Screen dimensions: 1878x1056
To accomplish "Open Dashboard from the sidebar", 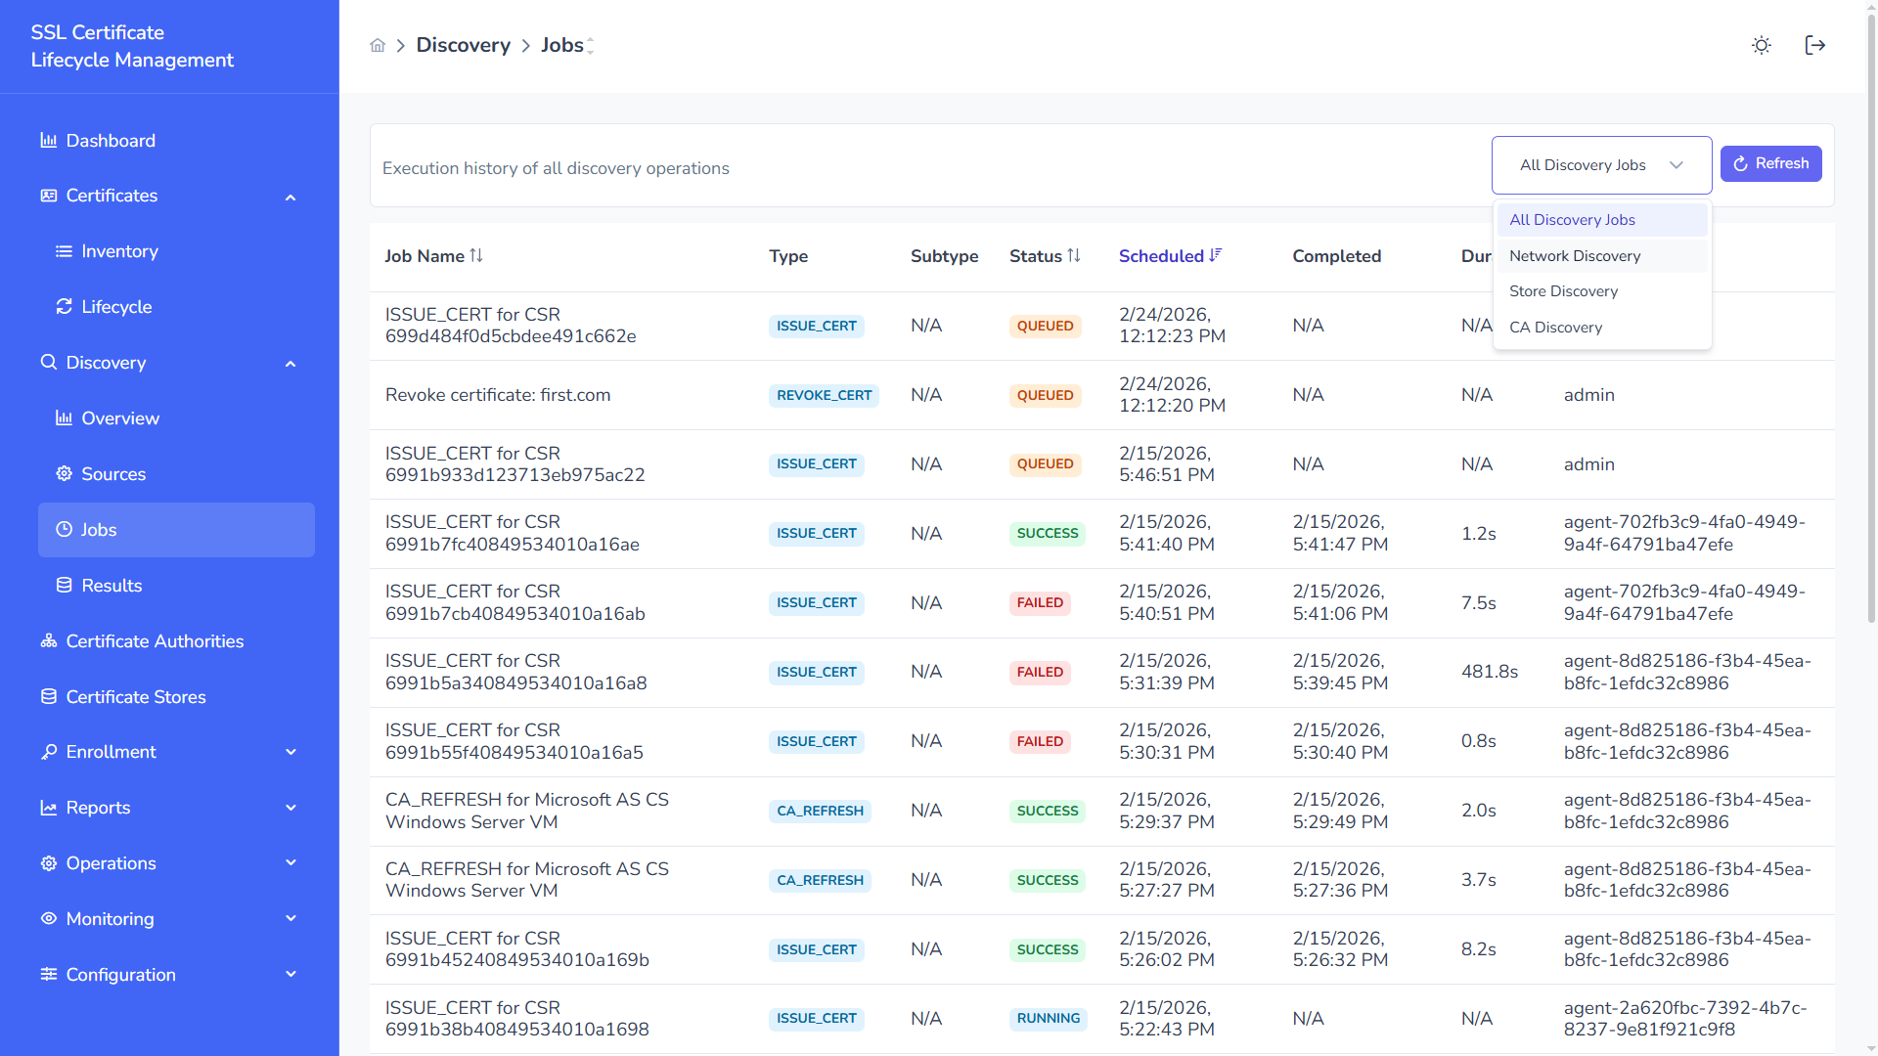I will 110,141.
